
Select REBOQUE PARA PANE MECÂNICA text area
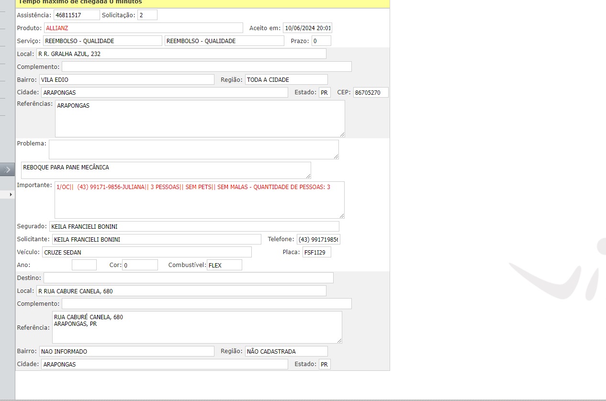pos(166,170)
